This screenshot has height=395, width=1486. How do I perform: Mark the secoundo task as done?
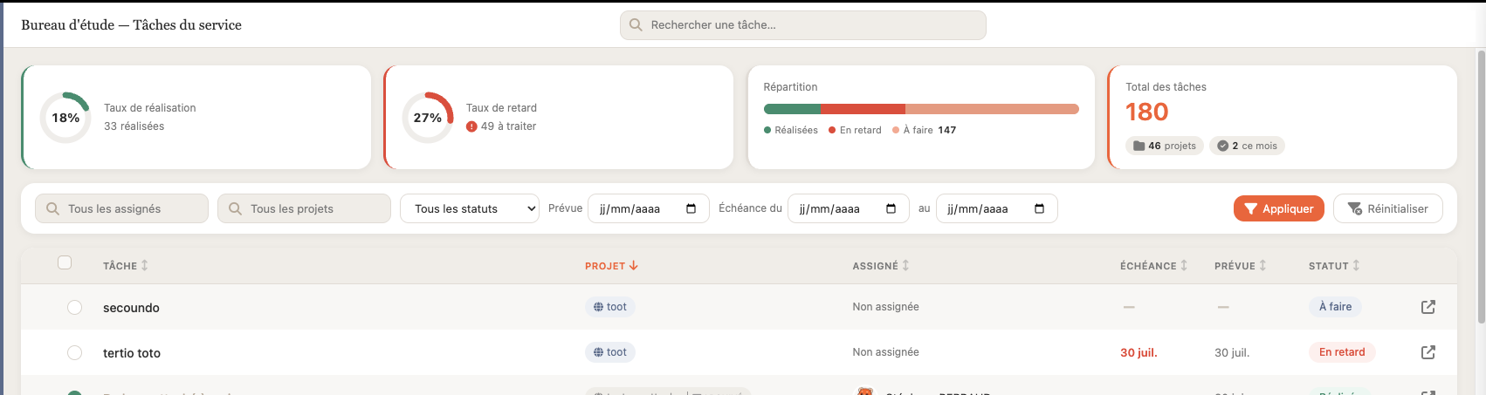pyautogui.click(x=75, y=307)
